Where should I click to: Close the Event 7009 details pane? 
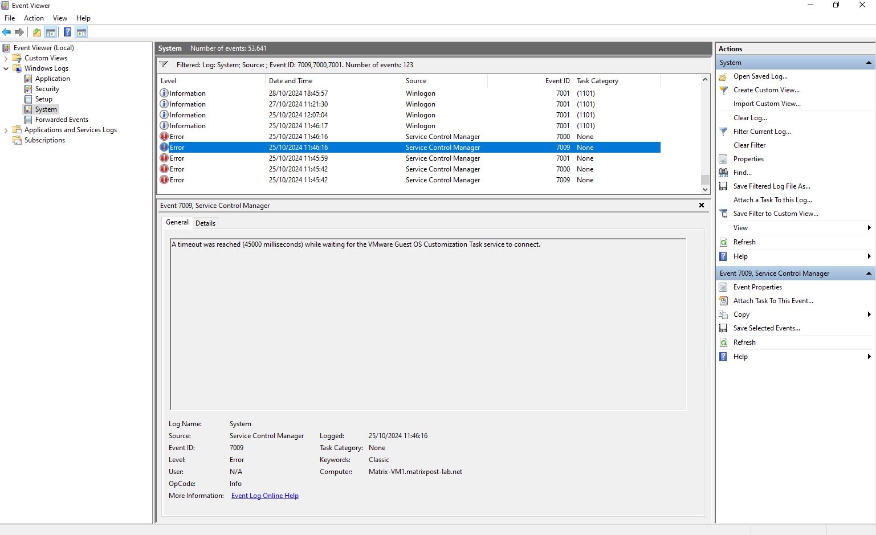[702, 205]
